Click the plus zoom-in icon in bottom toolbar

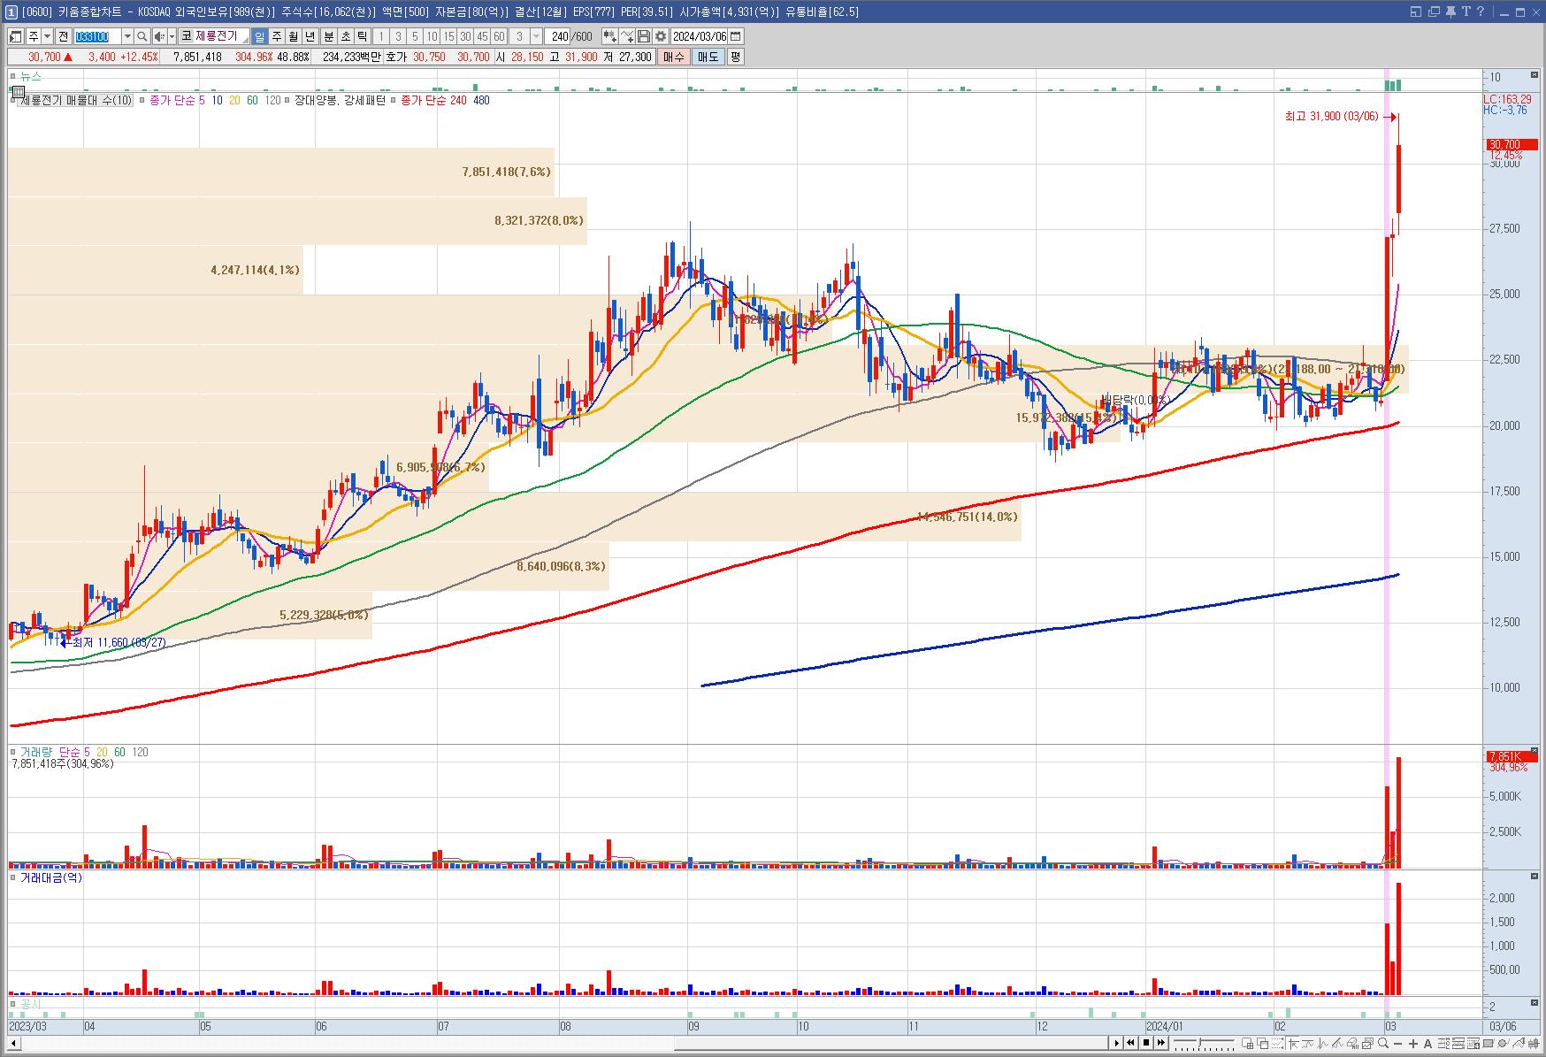click(x=1413, y=1044)
